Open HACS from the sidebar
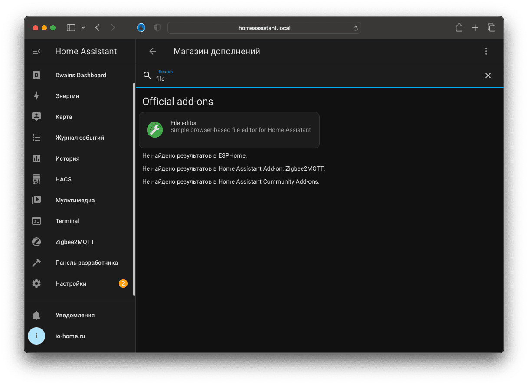The image size is (528, 385). point(36,179)
